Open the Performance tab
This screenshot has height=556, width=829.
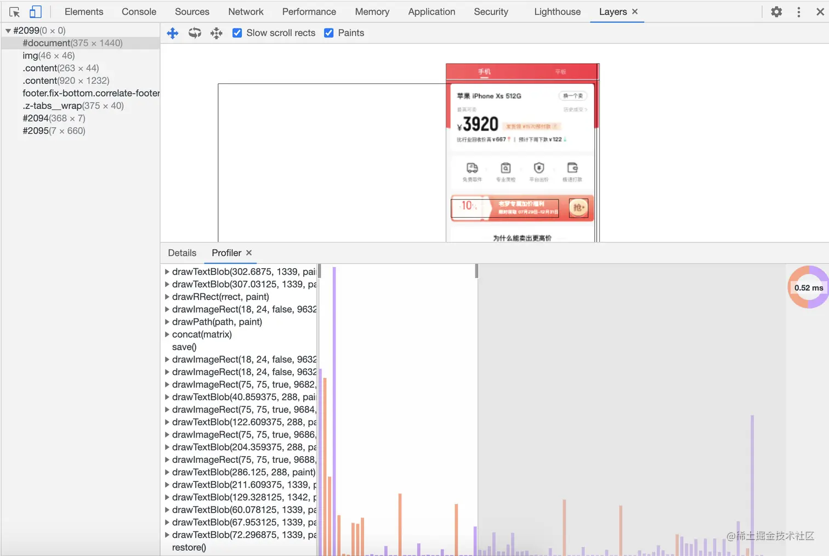tap(309, 12)
